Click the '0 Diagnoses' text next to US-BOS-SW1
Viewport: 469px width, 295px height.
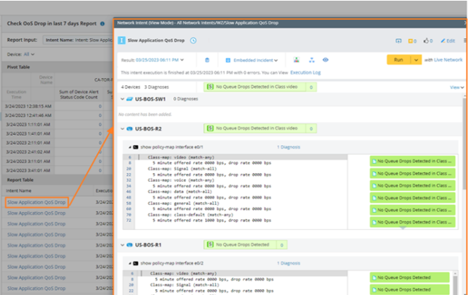click(185, 99)
